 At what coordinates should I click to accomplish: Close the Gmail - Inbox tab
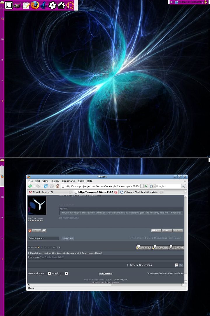(70, 192)
